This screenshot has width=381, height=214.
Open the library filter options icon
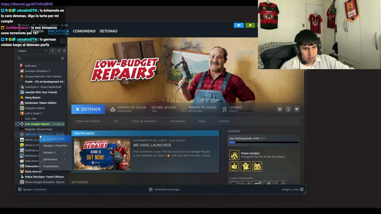63,58
